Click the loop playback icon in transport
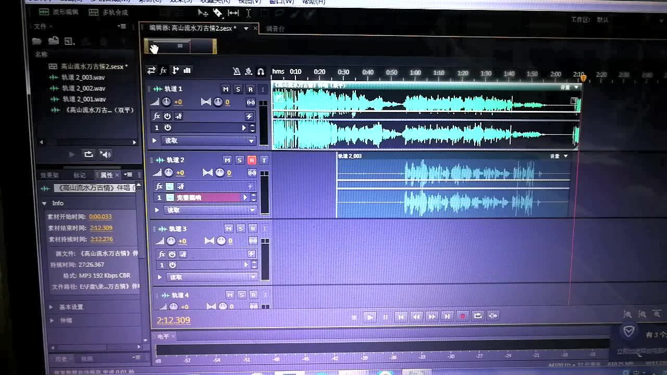The height and width of the screenshot is (375, 667). click(x=477, y=316)
